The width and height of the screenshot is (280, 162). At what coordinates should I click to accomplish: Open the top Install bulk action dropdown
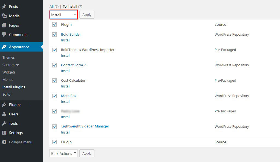tap(63, 15)
